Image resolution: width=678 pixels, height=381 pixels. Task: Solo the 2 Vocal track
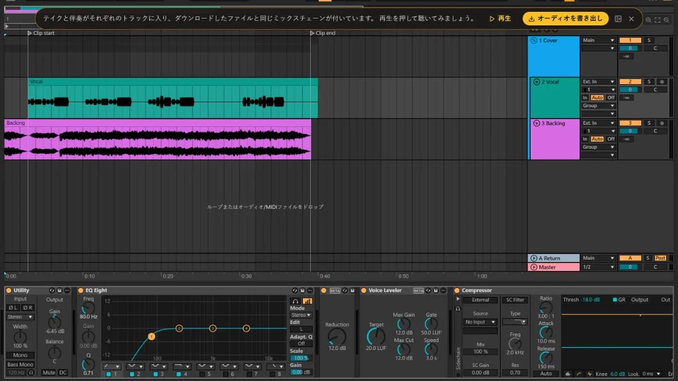point(649,81)
